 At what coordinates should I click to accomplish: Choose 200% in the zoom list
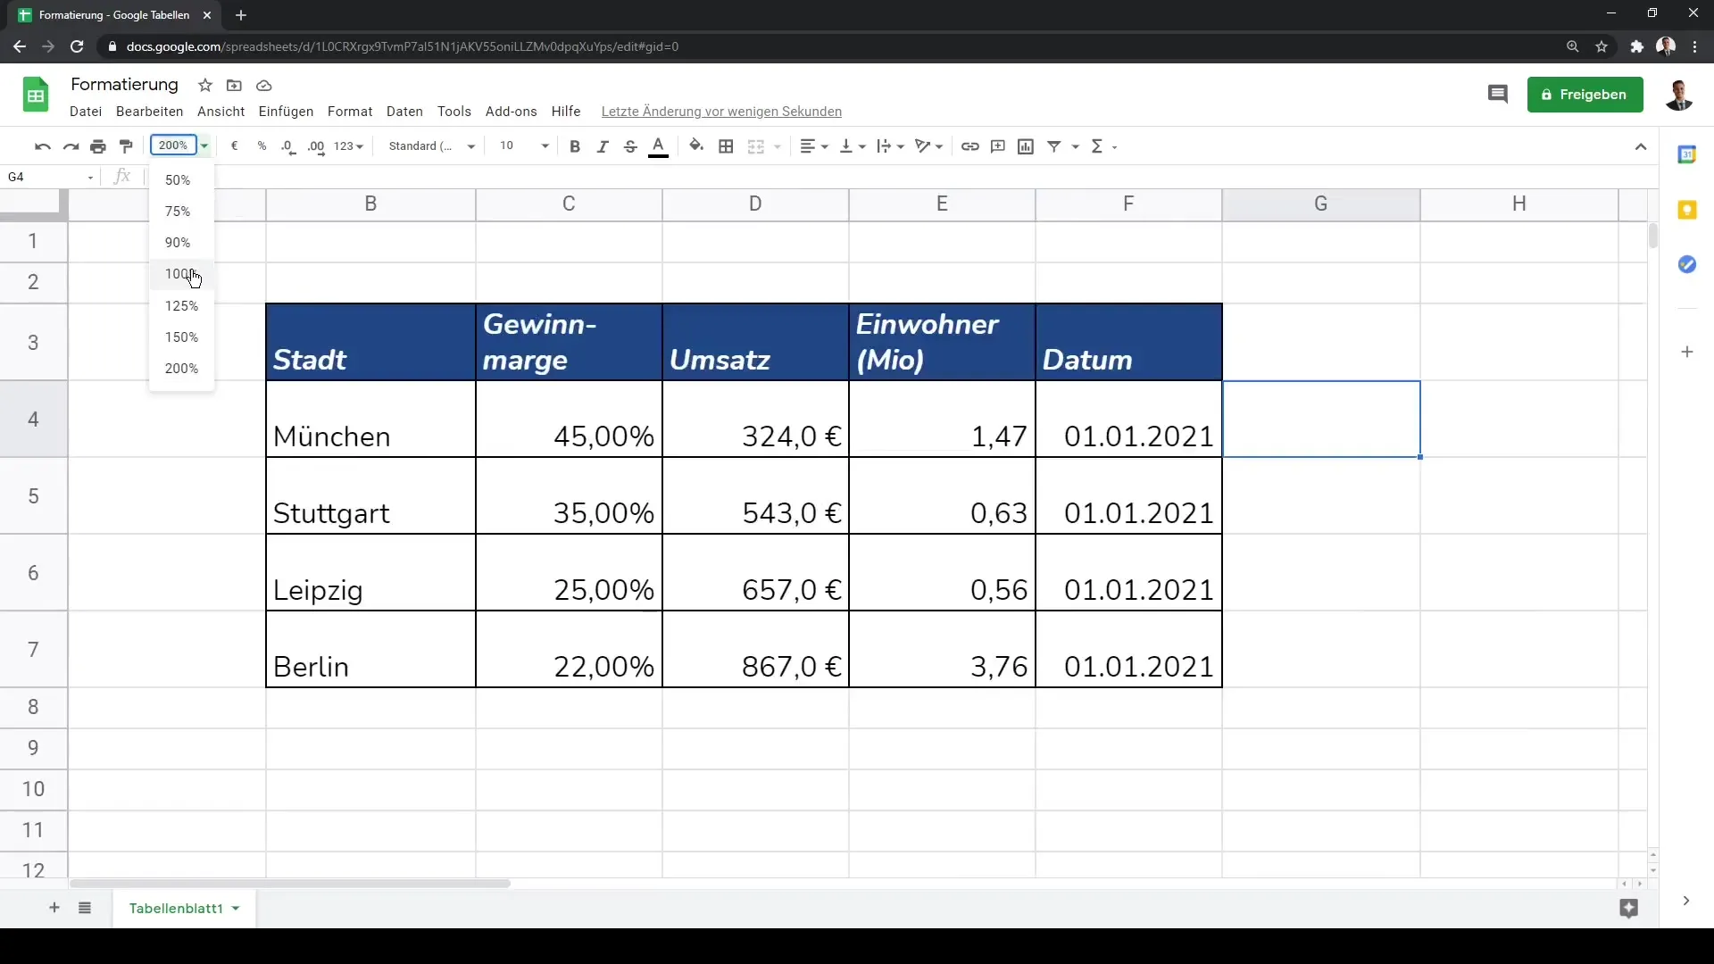[181, 369]
